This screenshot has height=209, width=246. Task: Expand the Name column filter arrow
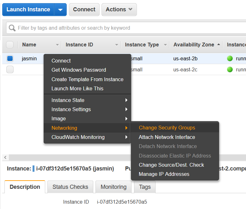tap(57, 45)
